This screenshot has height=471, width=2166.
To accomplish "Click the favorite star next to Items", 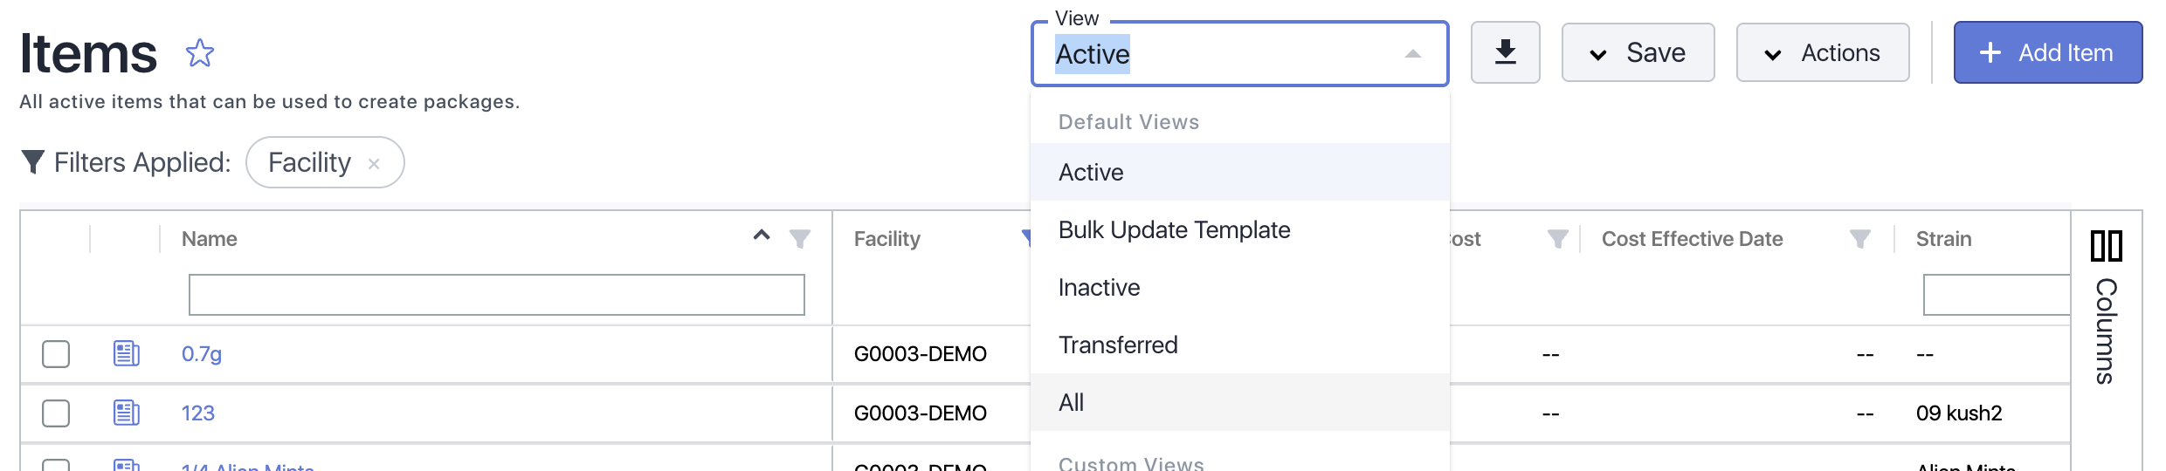I will click(200, 53).
